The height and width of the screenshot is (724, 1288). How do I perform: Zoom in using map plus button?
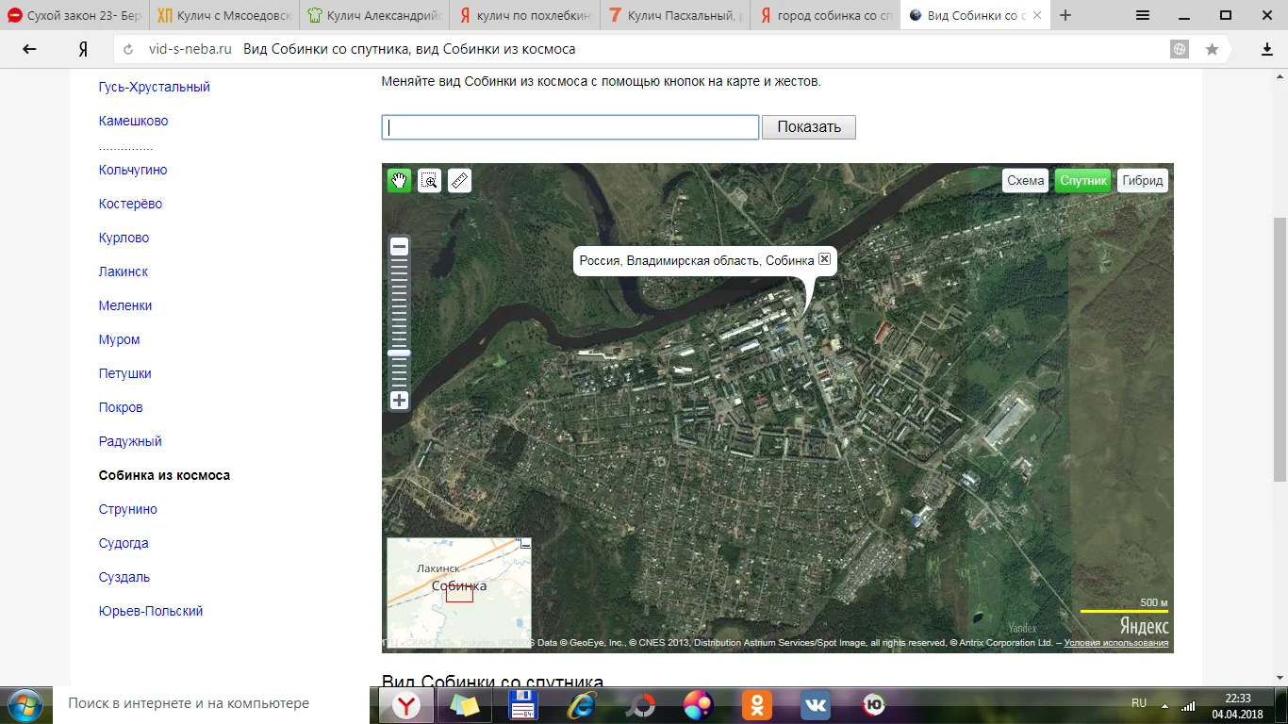tap(400, 401)
